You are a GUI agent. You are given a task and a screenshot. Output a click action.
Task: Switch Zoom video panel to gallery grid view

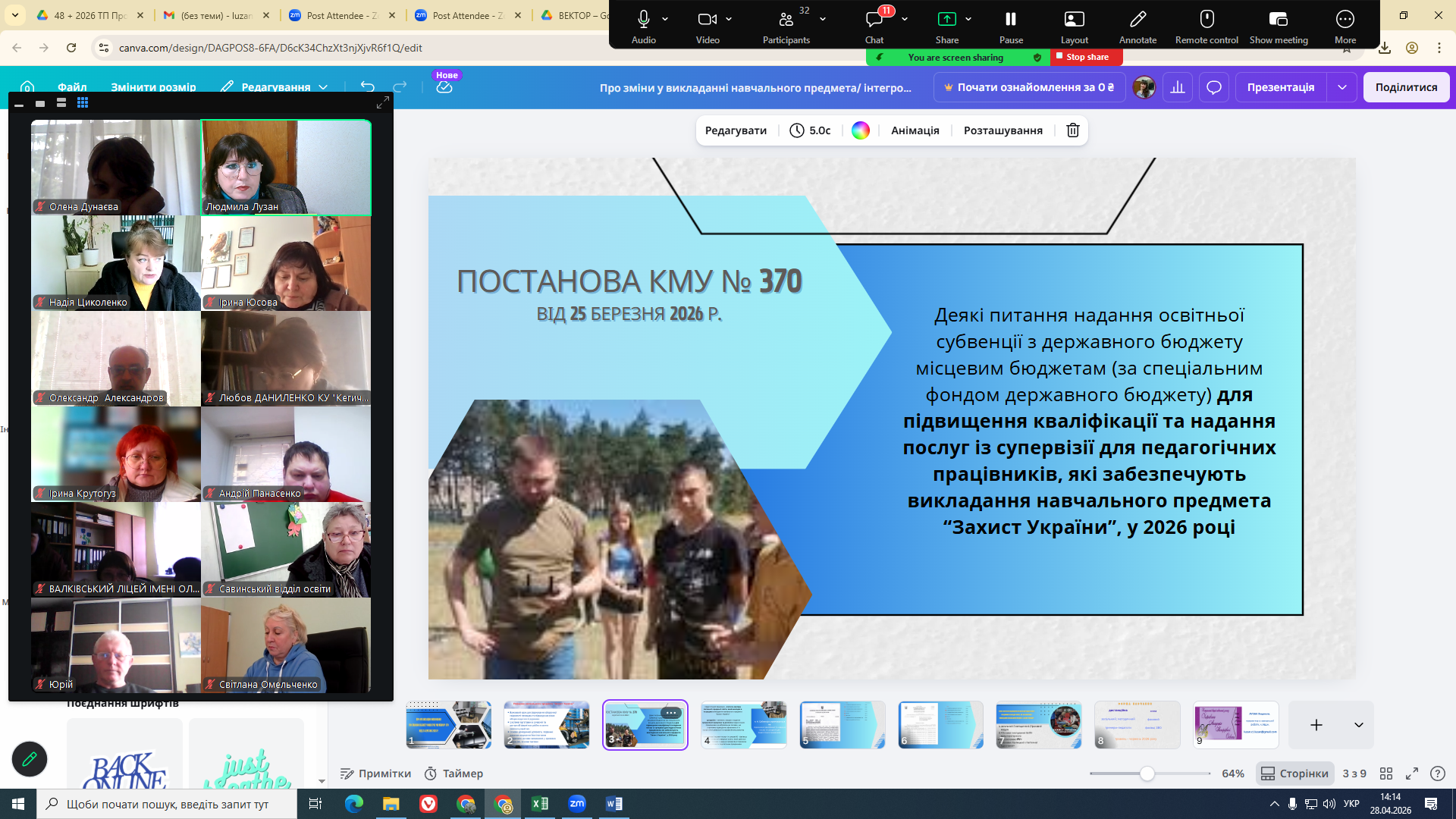coord(83,102)
